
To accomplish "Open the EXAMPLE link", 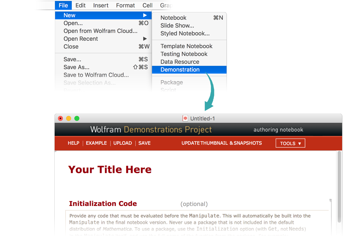I will point(96,143).
